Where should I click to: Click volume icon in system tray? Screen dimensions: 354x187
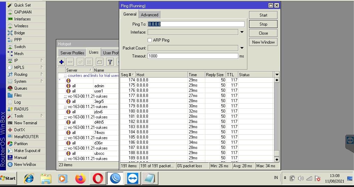(x=301, y=178)
